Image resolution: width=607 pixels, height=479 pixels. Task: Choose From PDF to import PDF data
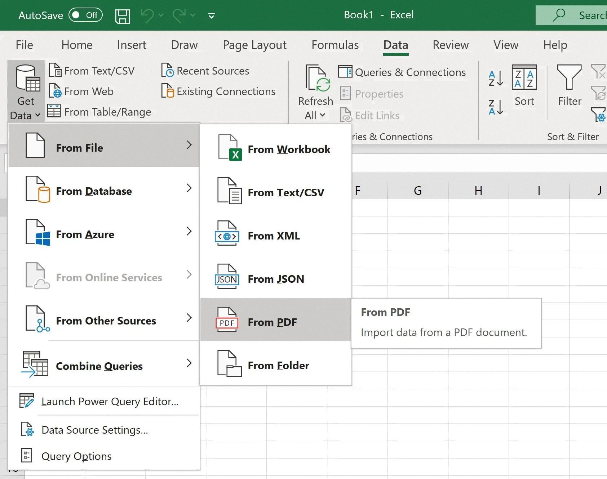[272, 322]
